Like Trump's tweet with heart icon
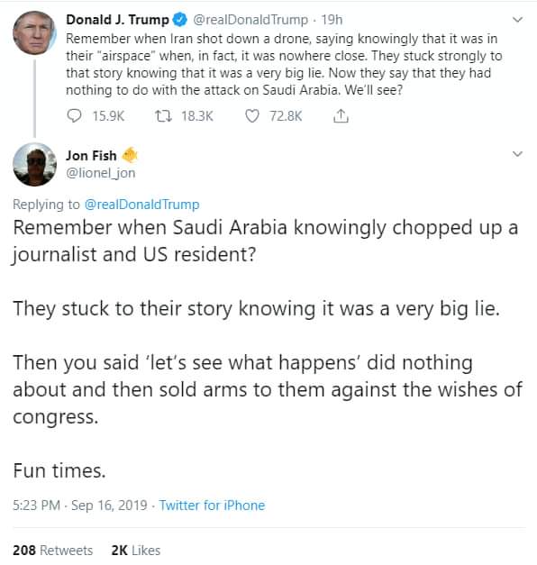The height and width of the screenshot is (565, 537). point(252,116)
